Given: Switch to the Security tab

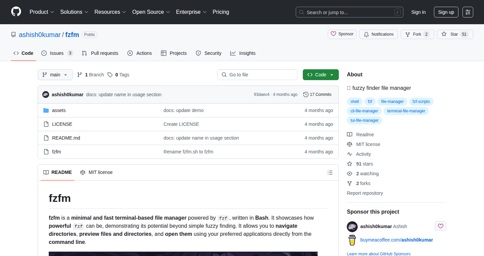Looking at the screenshot, I should pyautogui.click(x=208, y=53).
